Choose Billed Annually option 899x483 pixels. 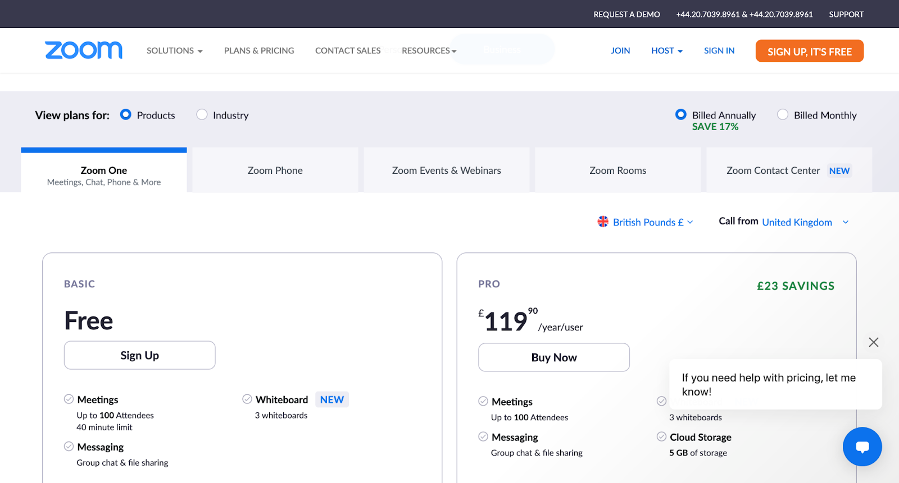point(681,114)
